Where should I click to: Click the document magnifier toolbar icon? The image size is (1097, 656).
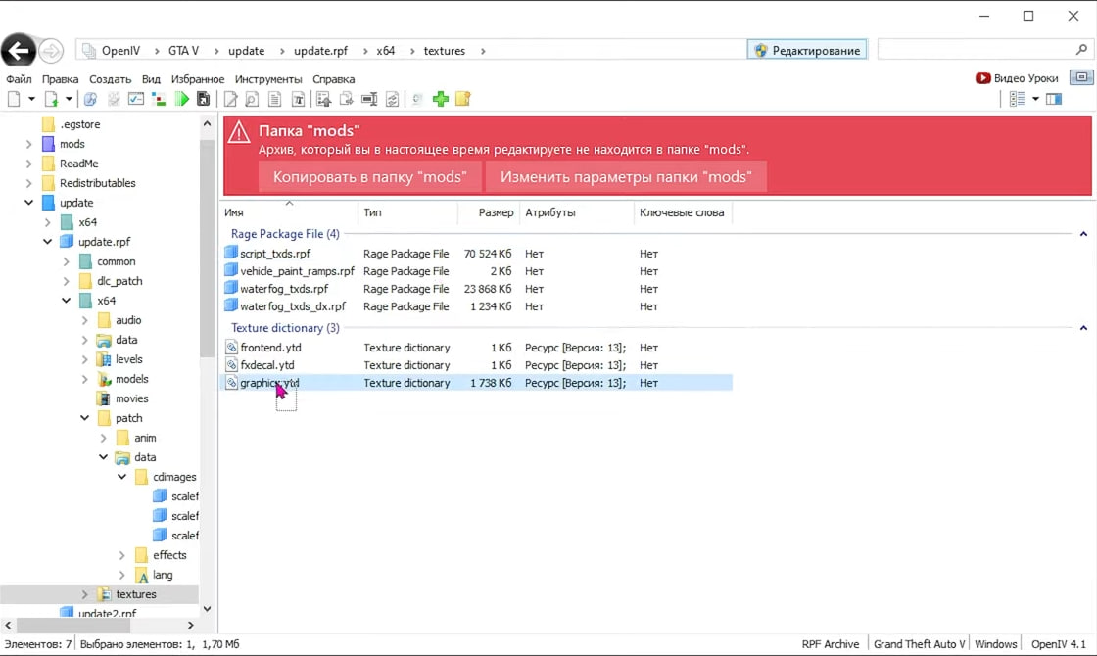252,99
